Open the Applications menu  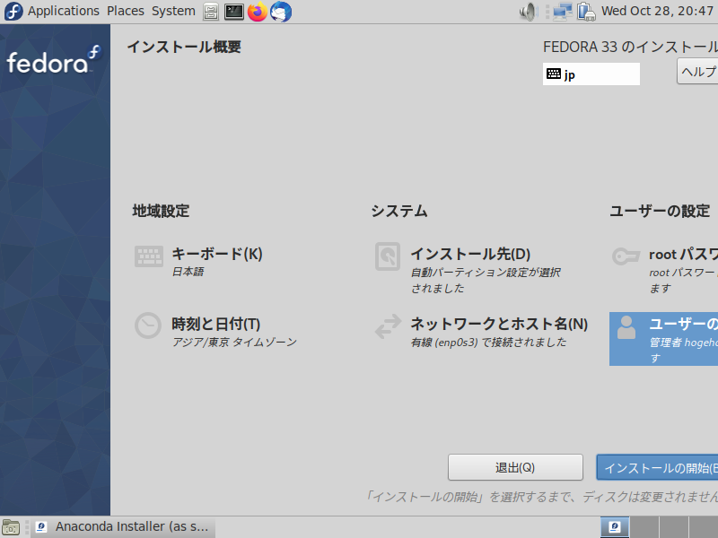point(63,11)
